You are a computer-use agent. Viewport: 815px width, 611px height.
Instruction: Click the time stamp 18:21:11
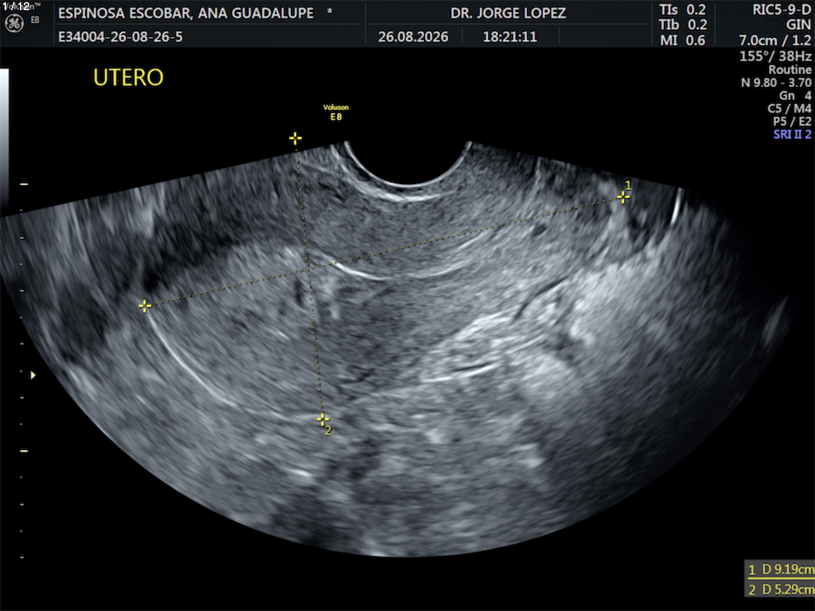[510, 37]
